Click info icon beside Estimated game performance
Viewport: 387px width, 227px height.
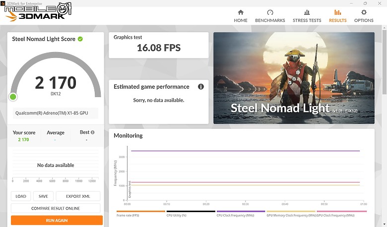tap(201, 87)
